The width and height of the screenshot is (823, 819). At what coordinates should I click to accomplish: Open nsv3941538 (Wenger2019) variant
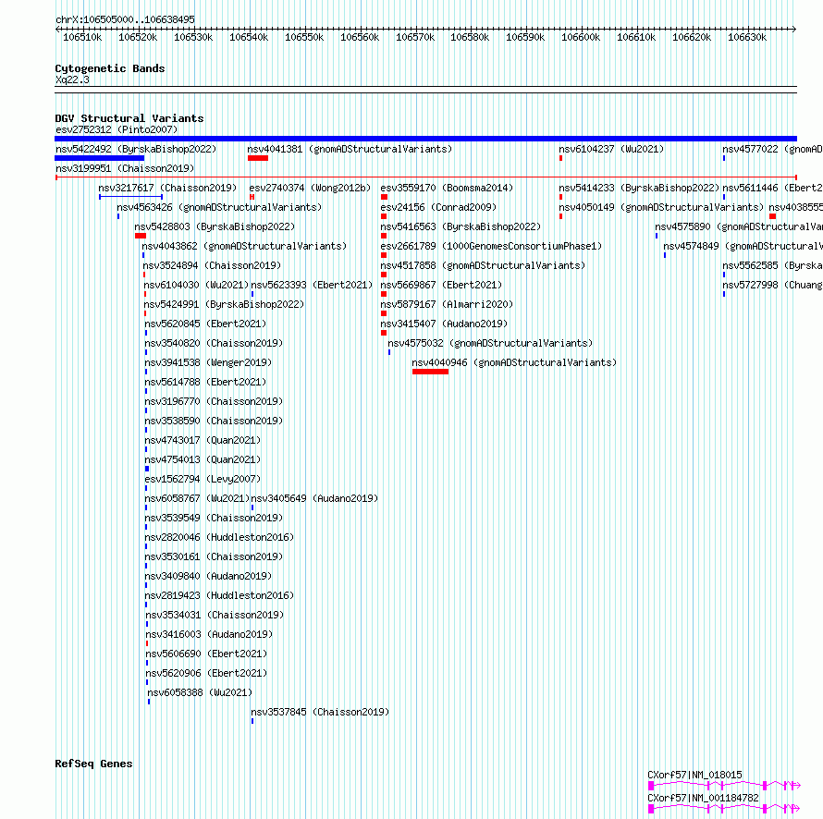(208, 362)
